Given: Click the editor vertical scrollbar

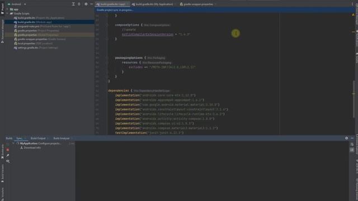Looking at the screenshot, I should 354,99.
